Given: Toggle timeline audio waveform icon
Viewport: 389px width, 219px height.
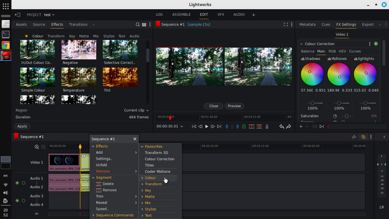Looking at the screenshot, I should click(354, 137).
